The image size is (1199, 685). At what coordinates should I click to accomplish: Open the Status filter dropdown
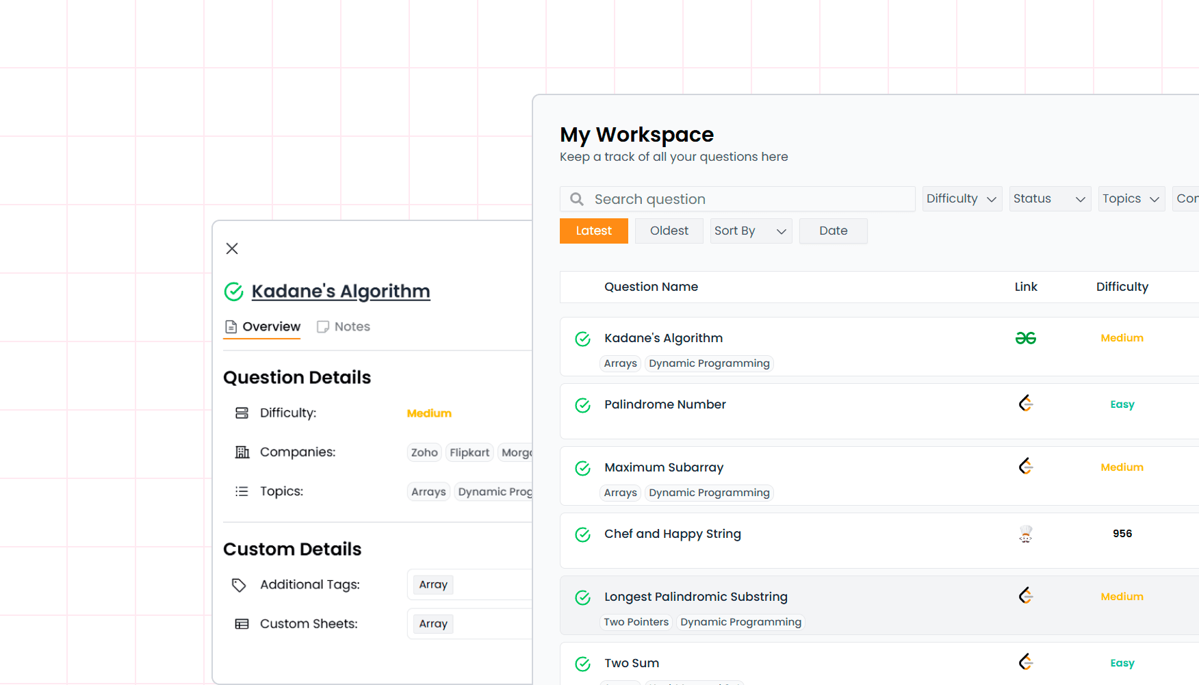(x=1049, y=199)
